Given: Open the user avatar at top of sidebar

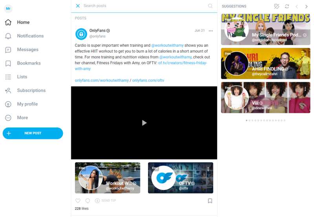Looking at the screenshot, I should [x=8, y=9].
